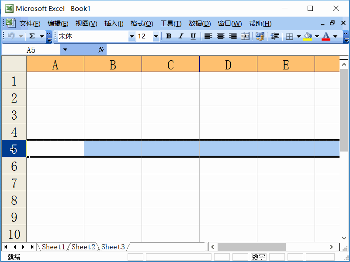Toggle Italic formatting

[x=181, y=36]
